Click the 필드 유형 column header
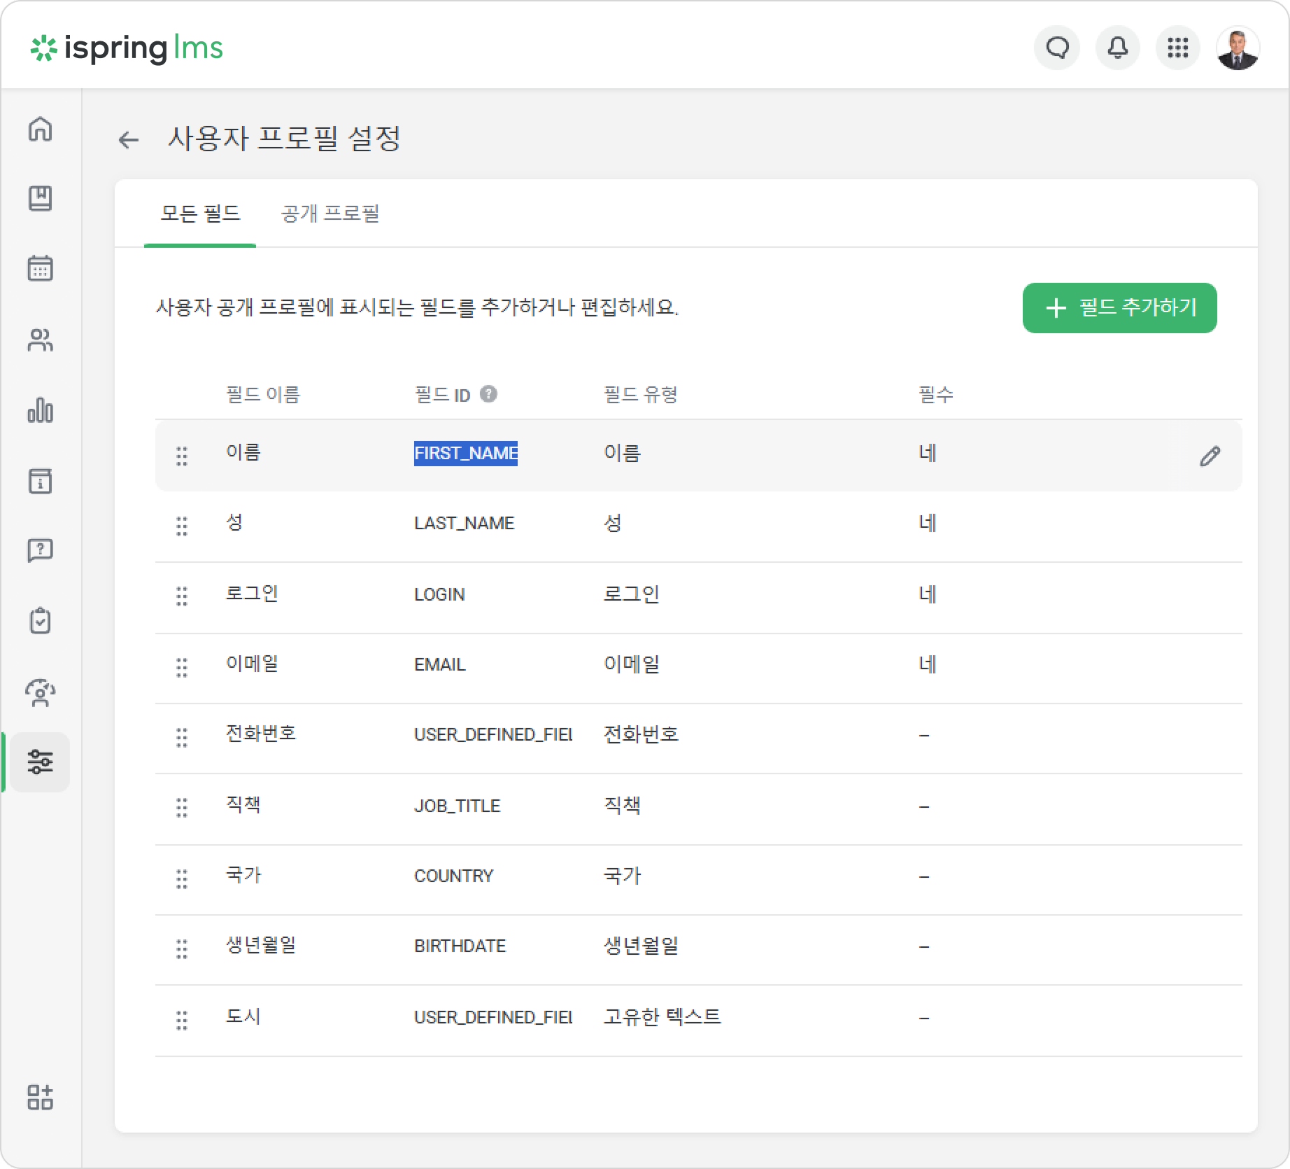Viewport: 1290px width, 1169px height. click(x=641, y=395)
